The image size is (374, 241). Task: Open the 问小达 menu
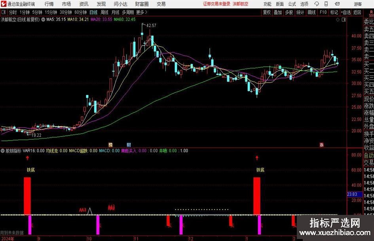click(120, 4)
